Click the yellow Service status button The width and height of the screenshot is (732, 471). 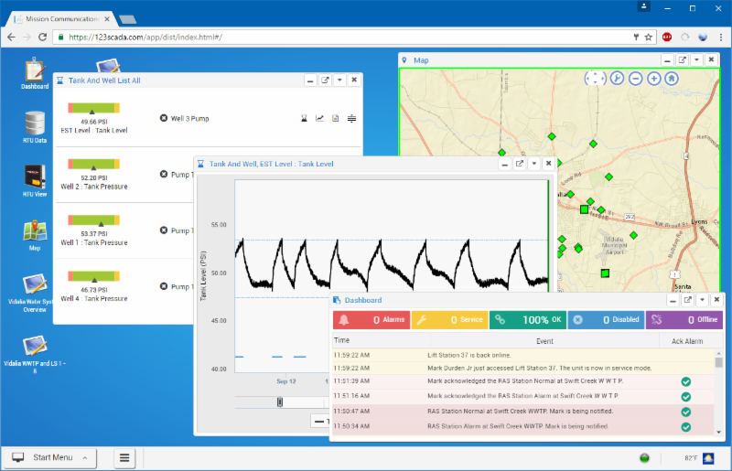[448, 320]
